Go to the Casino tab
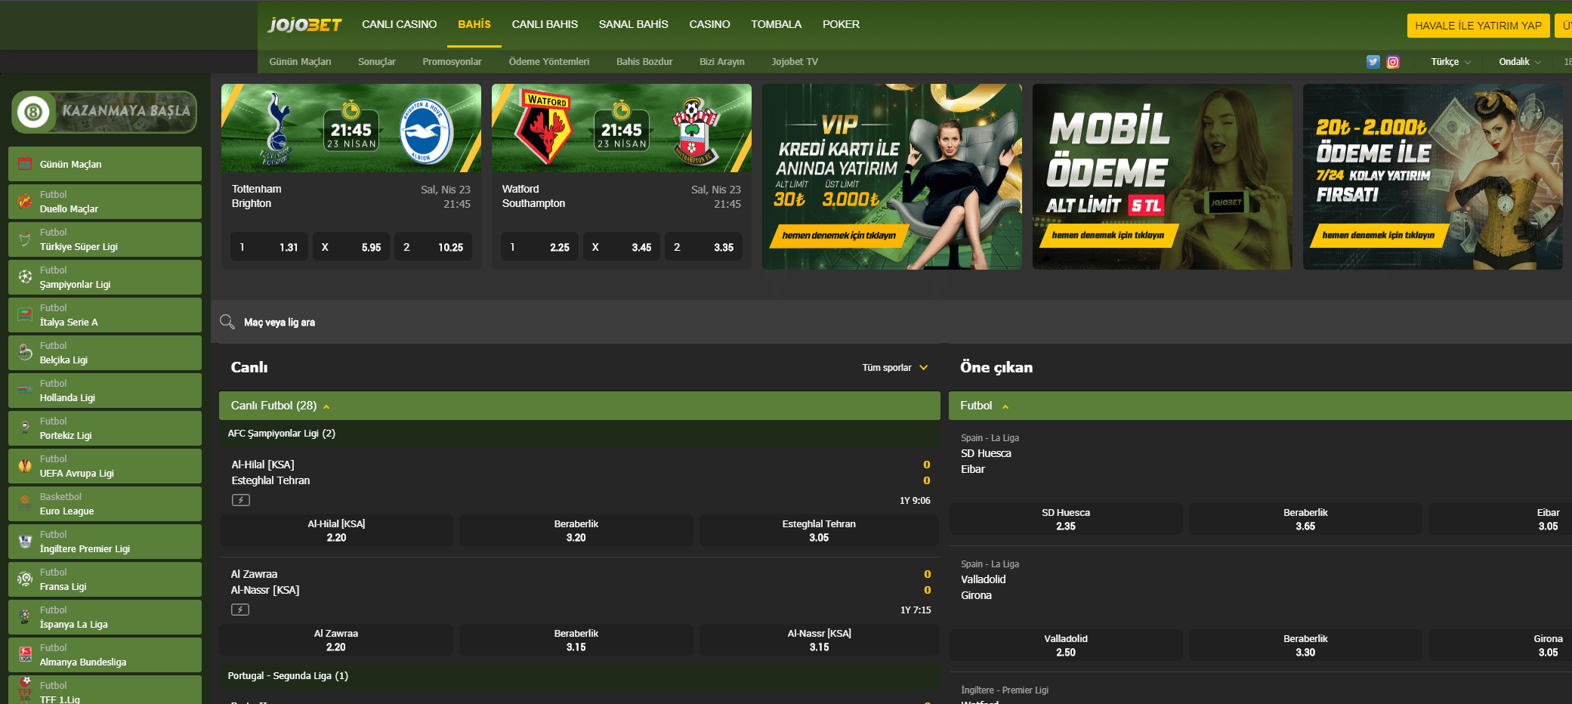 click(709, 24)
